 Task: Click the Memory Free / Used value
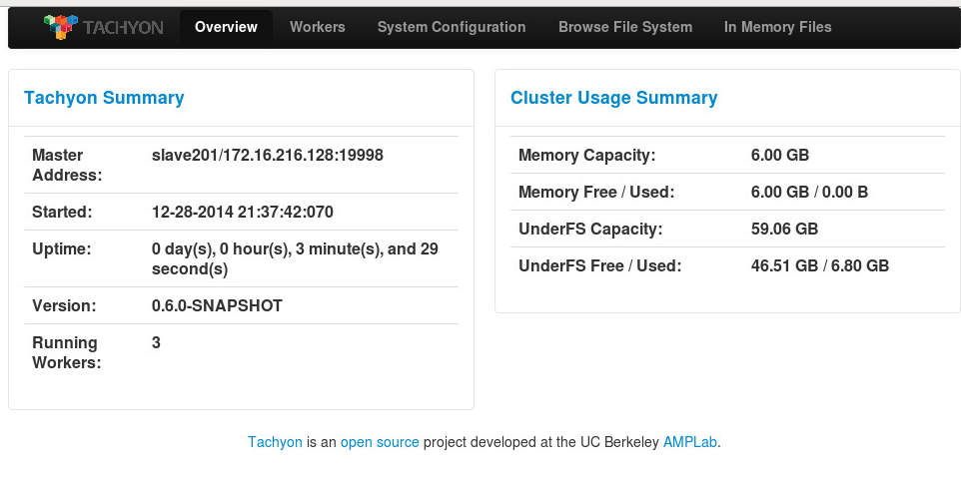[809, 193]
